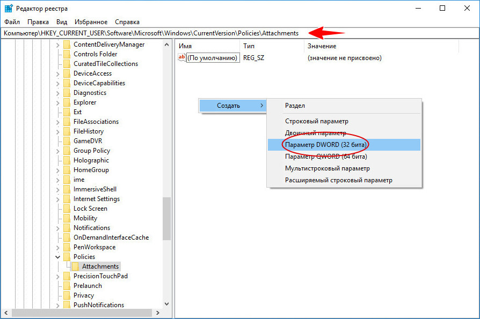Click the Registry Editor app icon in title bar
Viewport: 480px width, 319px height.
click(9, 9)
